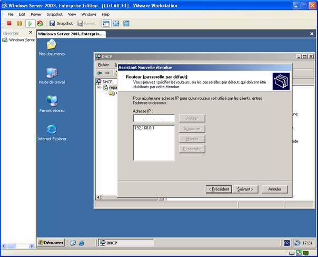Open Fichier menu in DHCP window
The height and width of the screenshot is (257, 318).
(x=103, y=65)
